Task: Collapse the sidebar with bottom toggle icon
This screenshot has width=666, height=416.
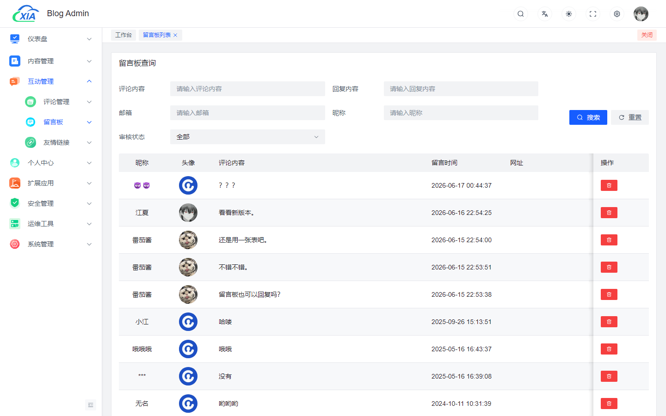Action: pos(91,405)
